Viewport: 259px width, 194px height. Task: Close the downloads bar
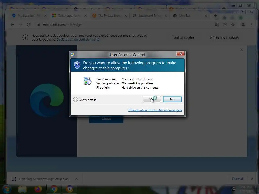[x=252, y=179]
